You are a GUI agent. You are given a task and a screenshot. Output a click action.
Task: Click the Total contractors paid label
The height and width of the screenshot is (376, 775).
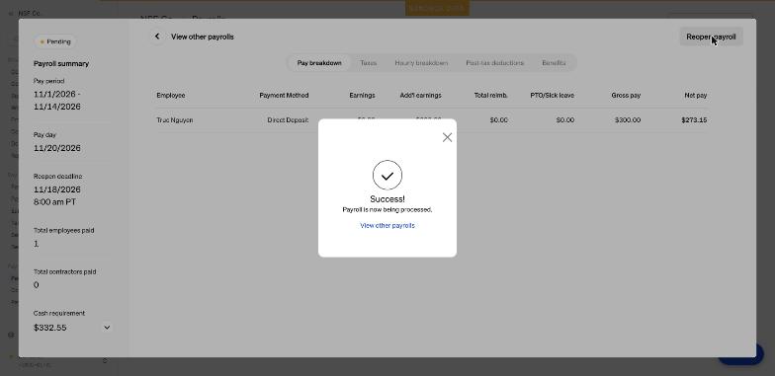(x=65, y=272)
